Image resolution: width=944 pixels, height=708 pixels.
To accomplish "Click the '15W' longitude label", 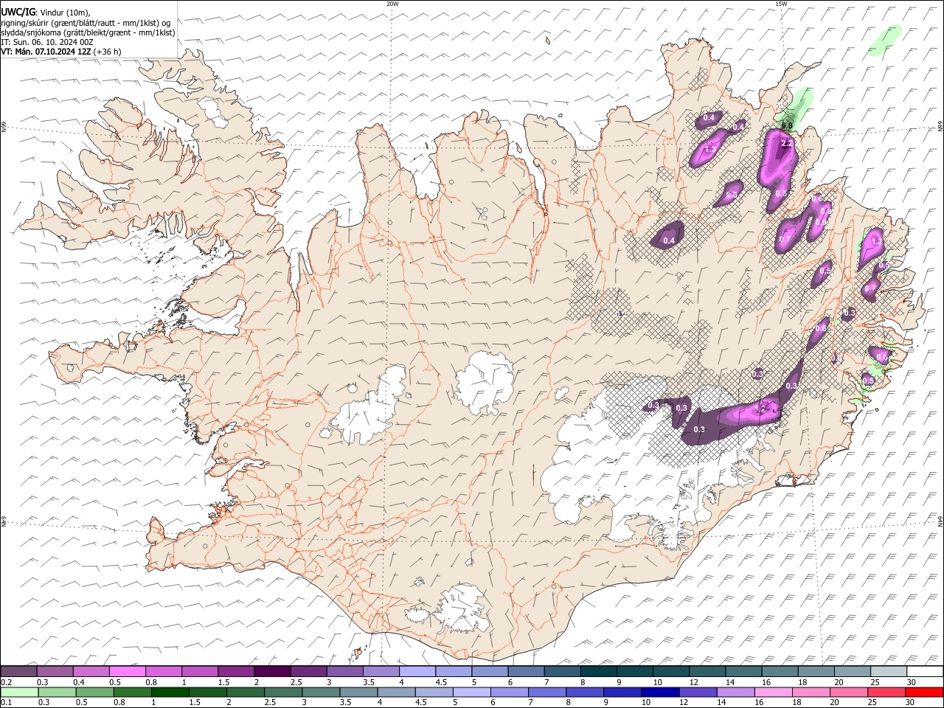I will tap(781, 4).
